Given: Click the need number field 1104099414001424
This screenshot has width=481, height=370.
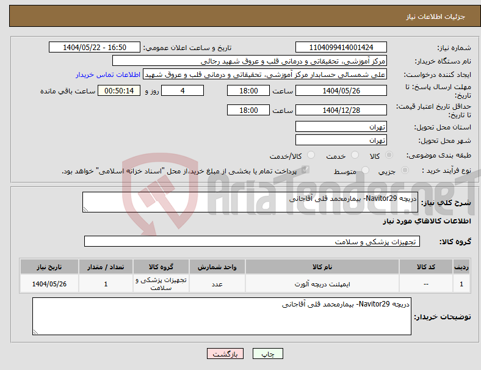Looking at the screenshot, I should point(341,47).
